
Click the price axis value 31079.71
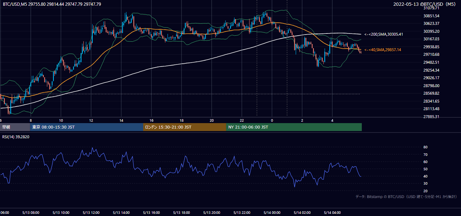(431, 8)
